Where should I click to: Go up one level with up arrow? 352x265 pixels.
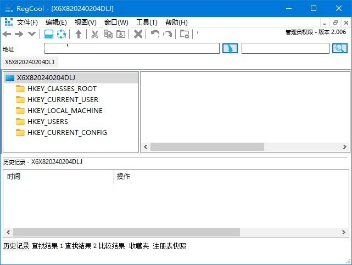(x=79, y=34)
